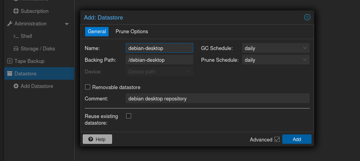Collapse the Administration section arrow
The width and height of the screenshot is (360, 161).
pyautogui.click(x=67, y=24)
